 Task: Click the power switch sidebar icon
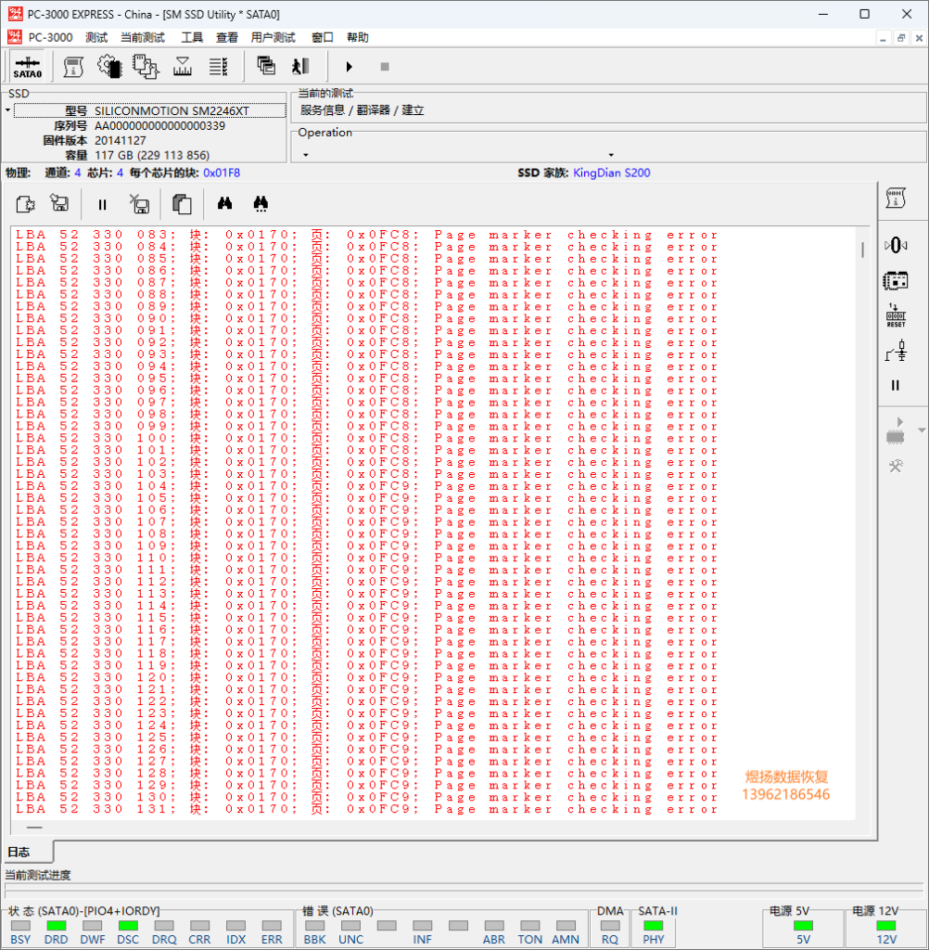897,351
